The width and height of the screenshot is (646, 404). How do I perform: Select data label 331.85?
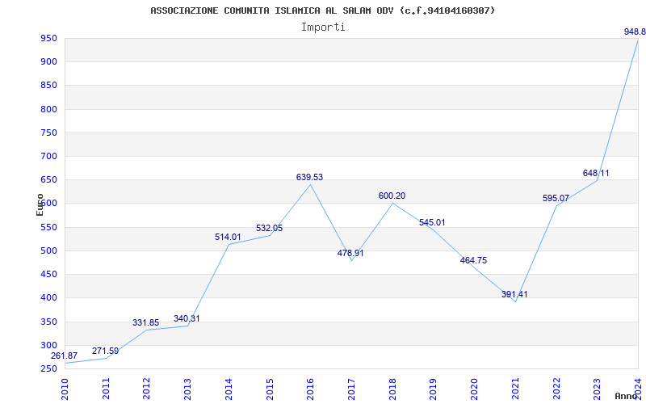click(146, 322)
